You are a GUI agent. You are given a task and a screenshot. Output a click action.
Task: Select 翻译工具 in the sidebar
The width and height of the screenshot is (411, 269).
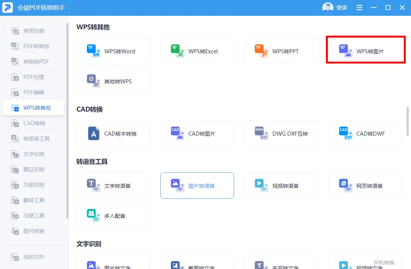pyautogui.click(x=33, y=201)
